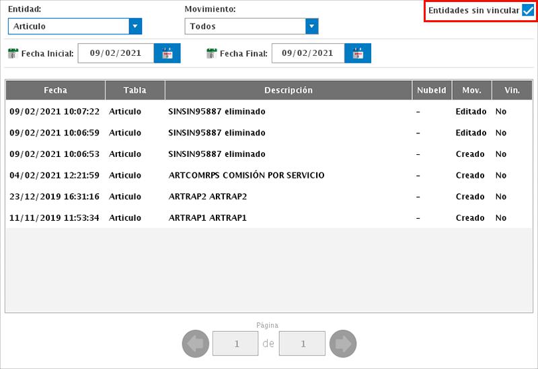Click the Tabla column header
The width and height of the screenshot is (538, 369).
[134, 90]
